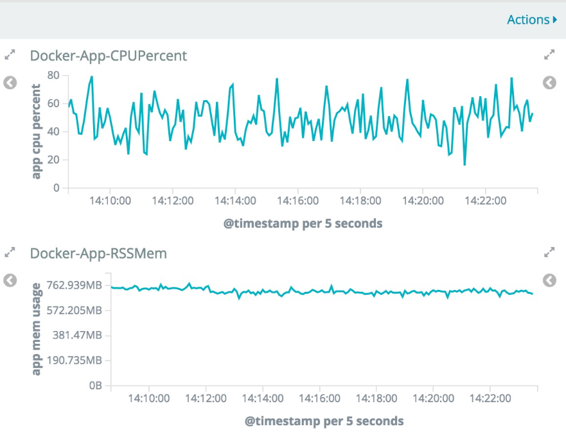The image size is (566, 440).
Task: Click the 14:10:00 tick on RSSMem chart
Action: (149, 398)
